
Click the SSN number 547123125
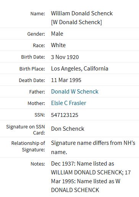pyautogui.click(x=65, y=115)
